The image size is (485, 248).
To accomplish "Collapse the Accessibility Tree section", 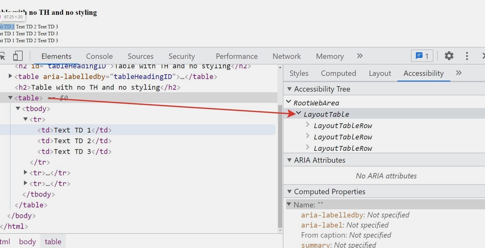I will click(x=289, y=89).
